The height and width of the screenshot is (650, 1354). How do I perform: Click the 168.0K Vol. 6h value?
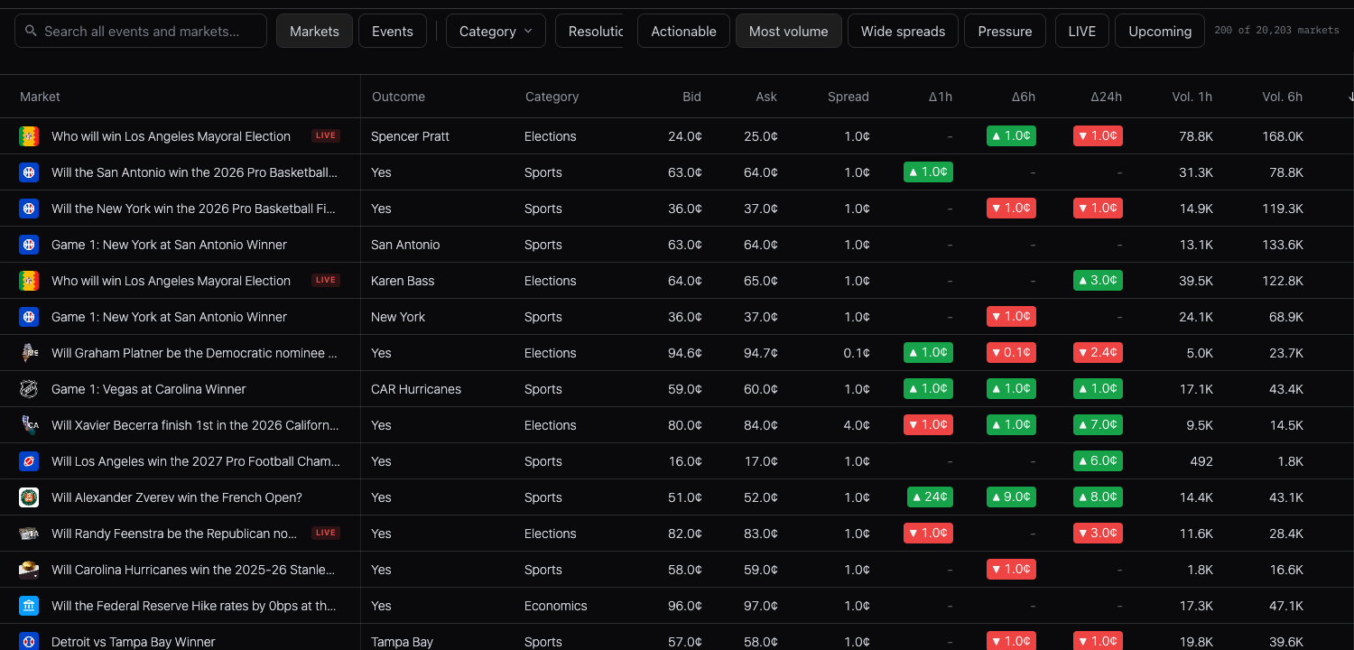coord(1283,136)
